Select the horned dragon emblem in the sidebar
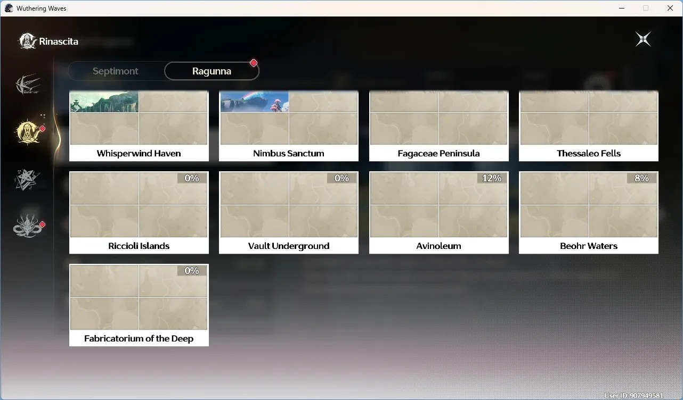The width and height of the screenshot is (683, 400). (x=28, y=226)
